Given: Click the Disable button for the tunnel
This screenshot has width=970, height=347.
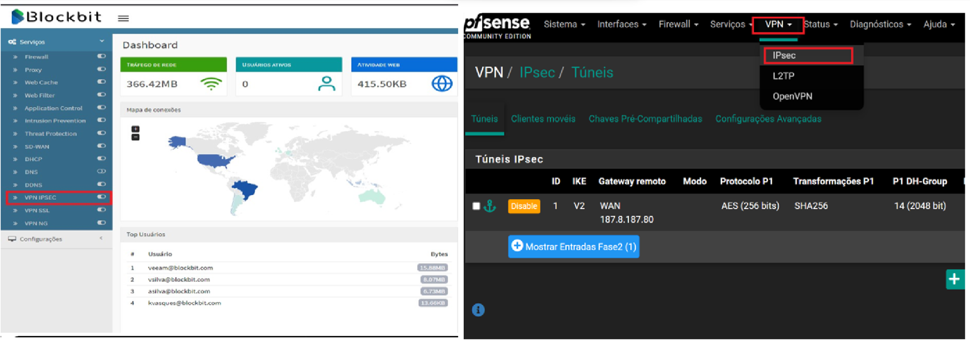Looking at the screenshot, I should (x=524, y=206).
